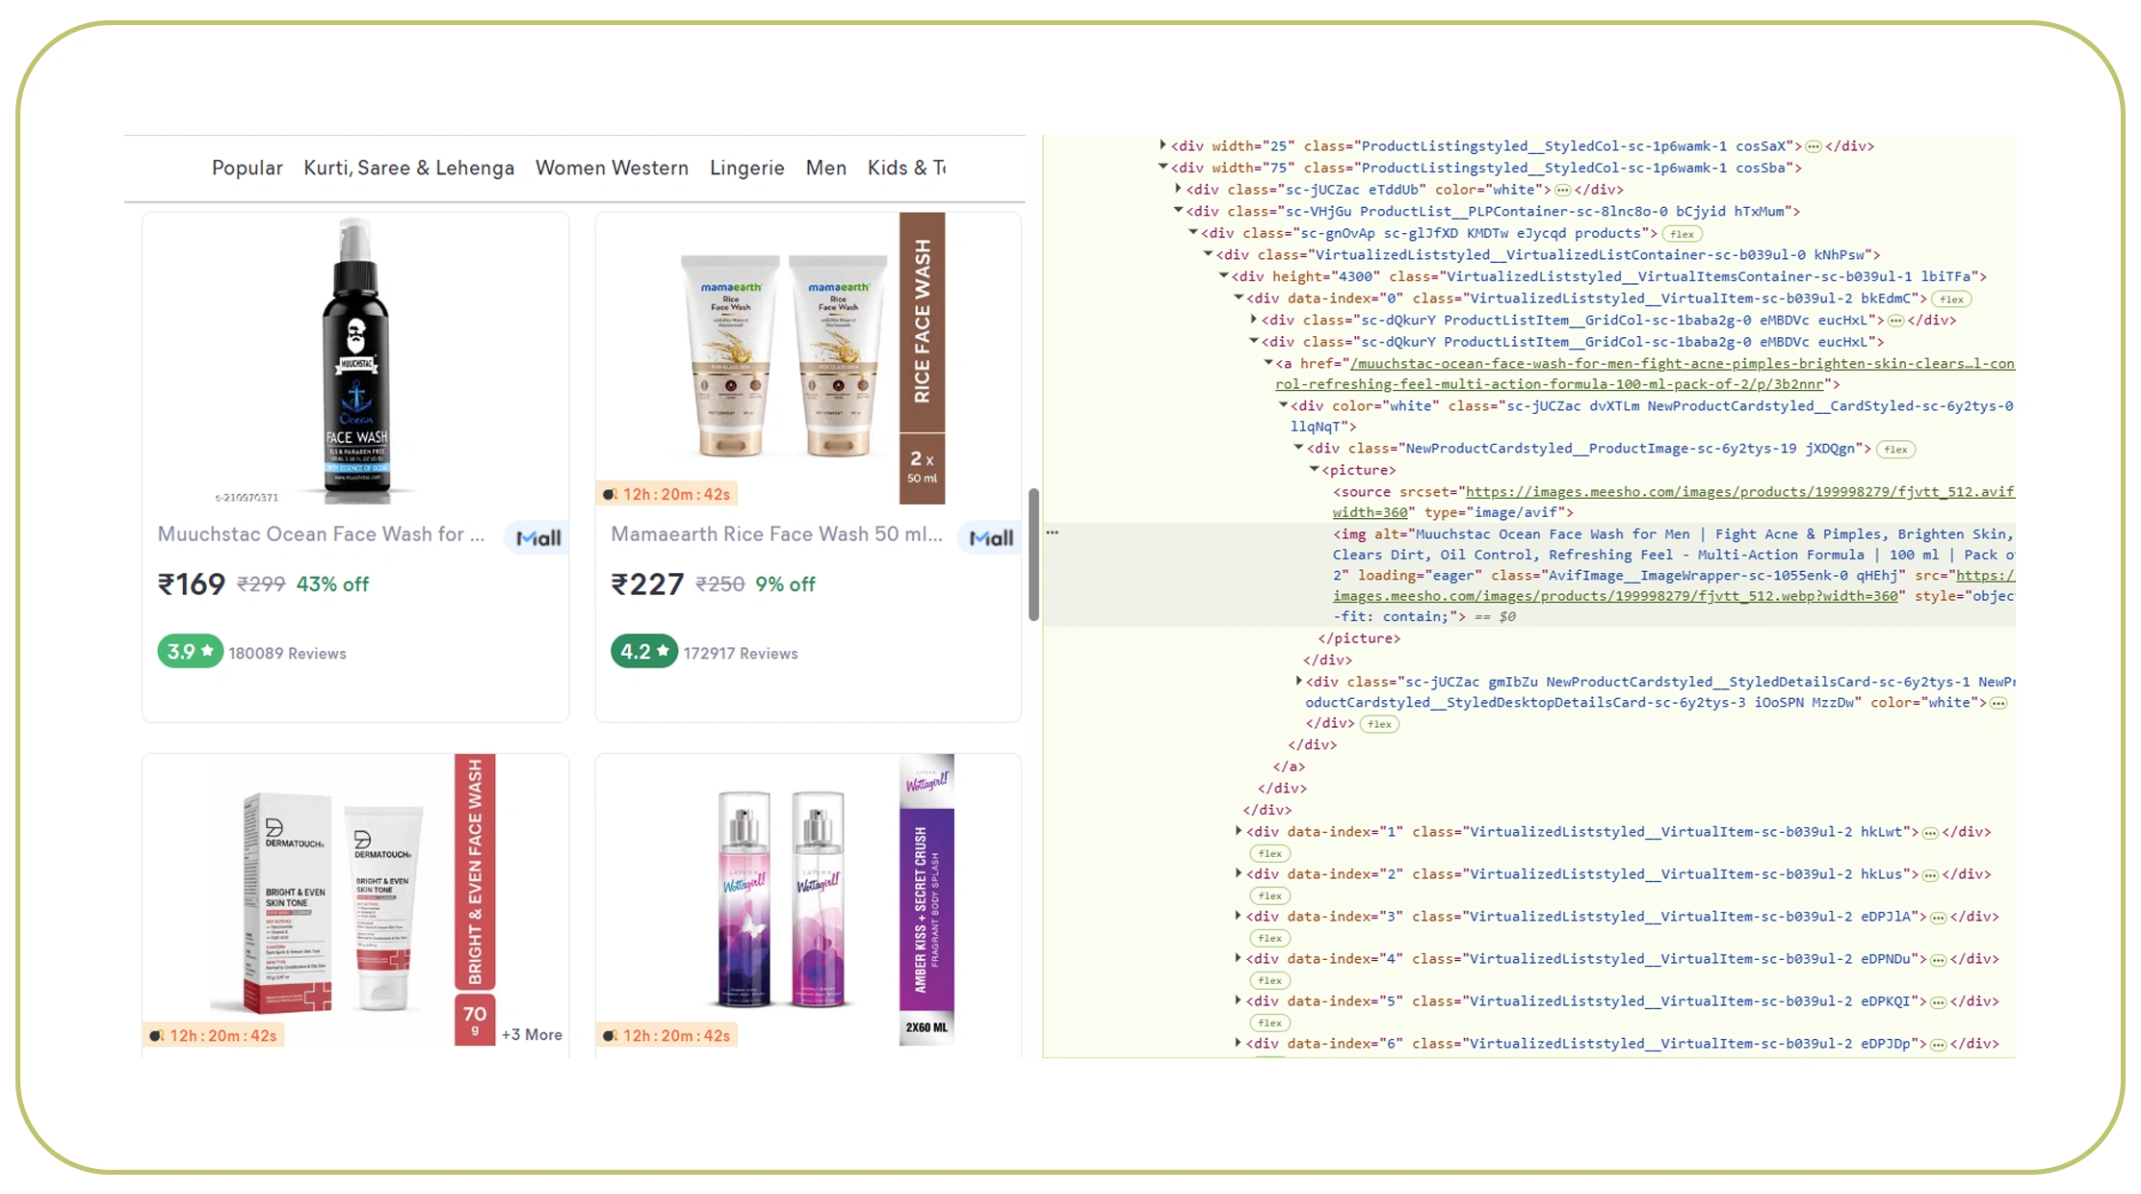Collapse the picture element

1314,470
